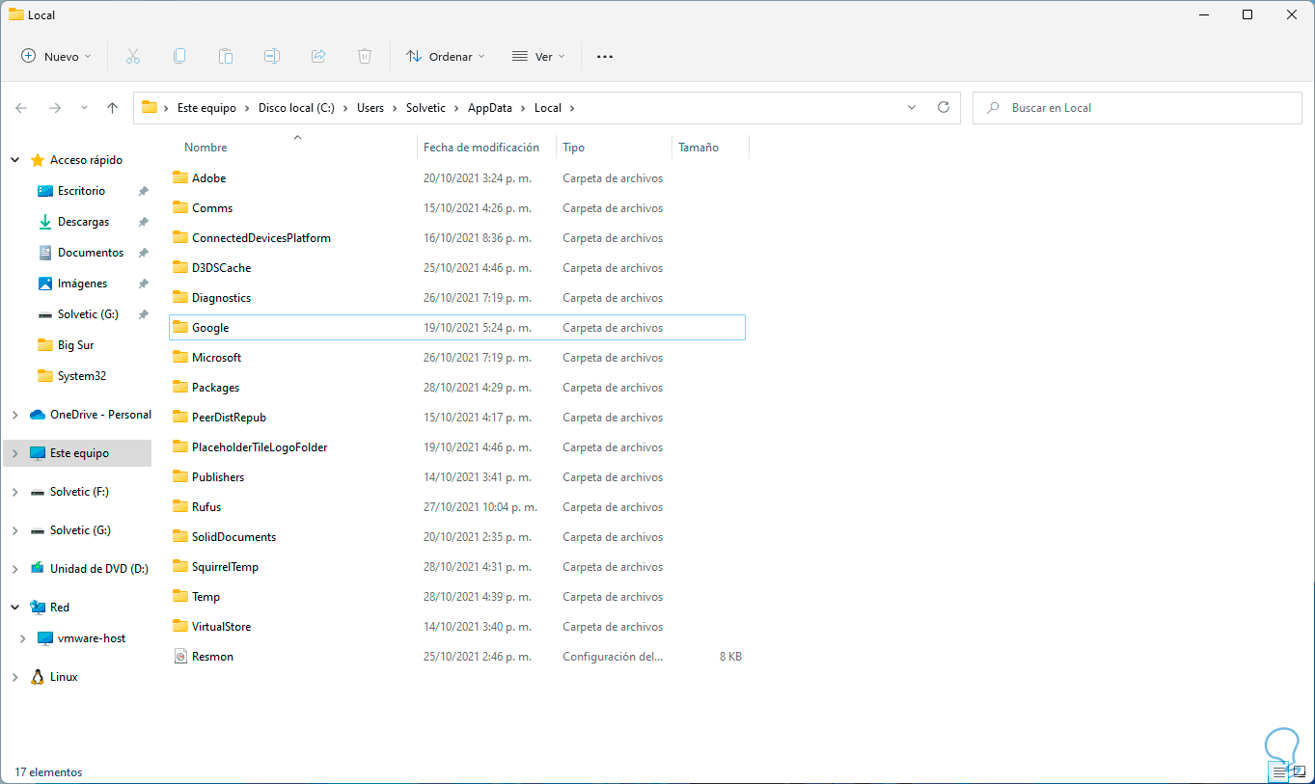1315x784 pixels.
Task: Expand the OneDrive - Personal node
Action: point(14,415)
